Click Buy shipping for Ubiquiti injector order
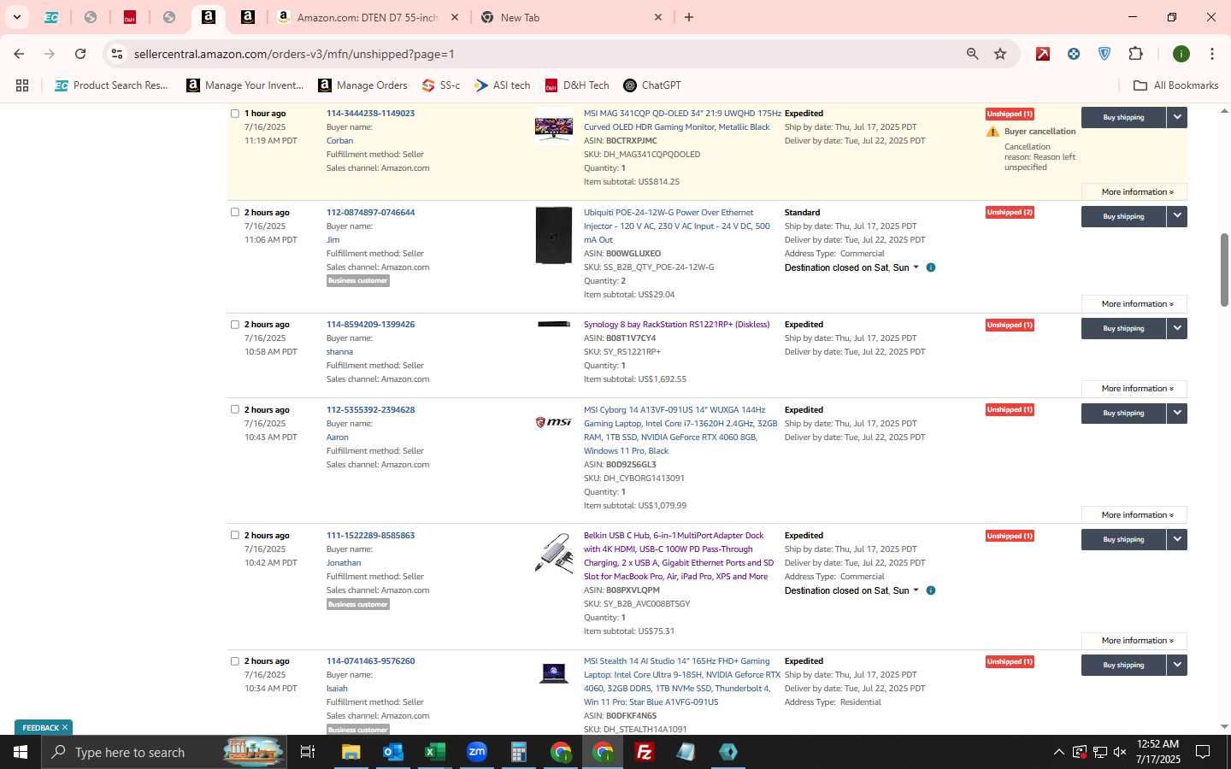Screen dimensions: 1231x769 click(x=1123, y=216)
